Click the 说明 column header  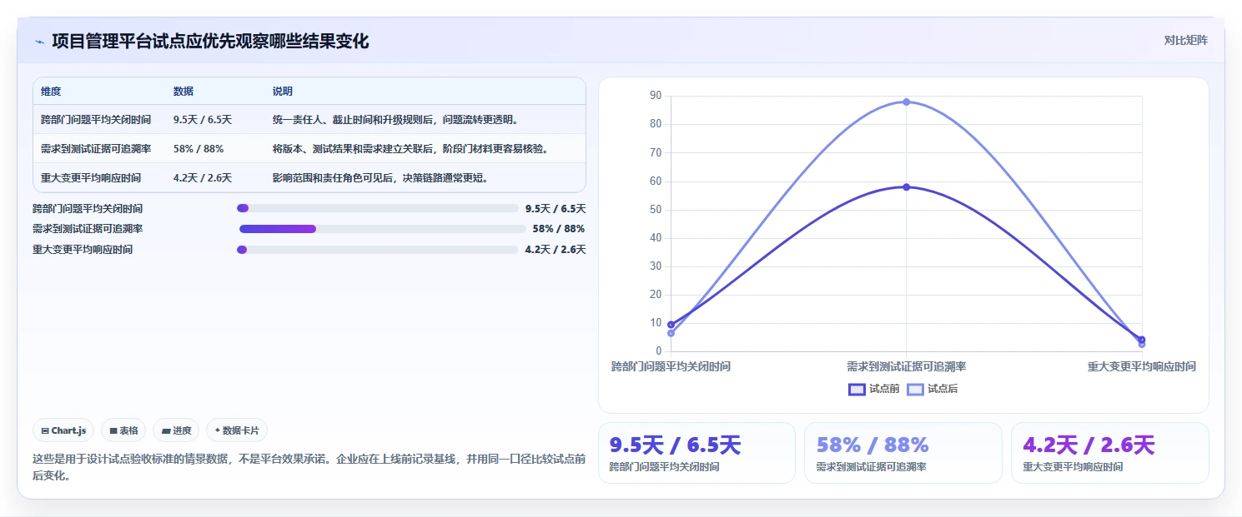[283, 92]
